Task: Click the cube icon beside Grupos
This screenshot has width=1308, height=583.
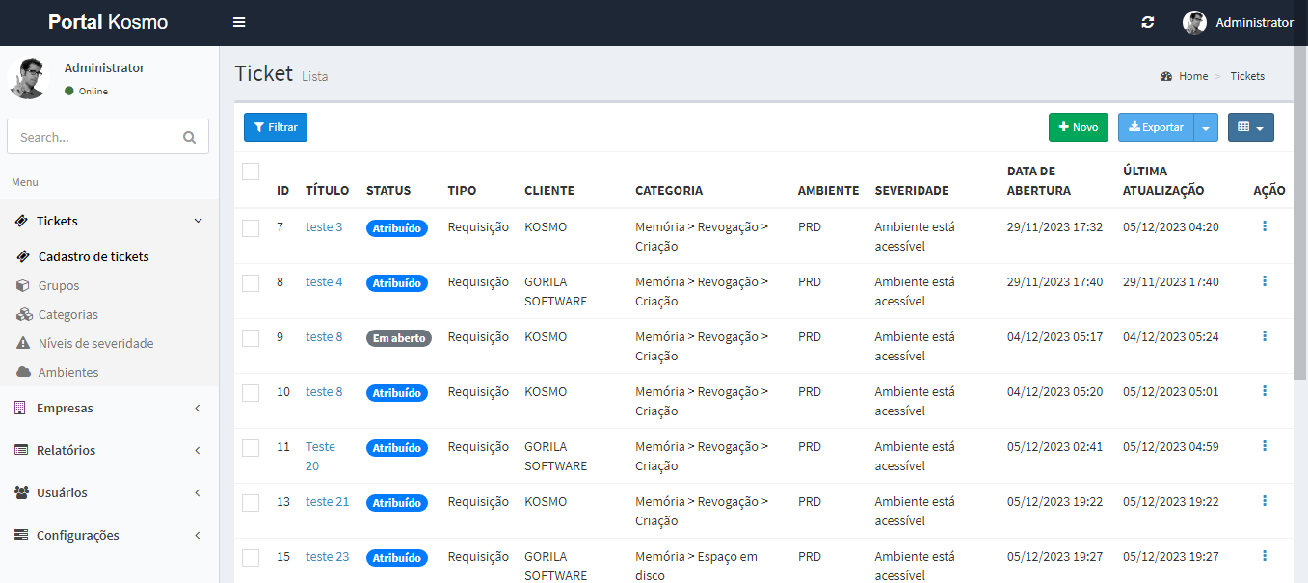Action: point(23,286)
